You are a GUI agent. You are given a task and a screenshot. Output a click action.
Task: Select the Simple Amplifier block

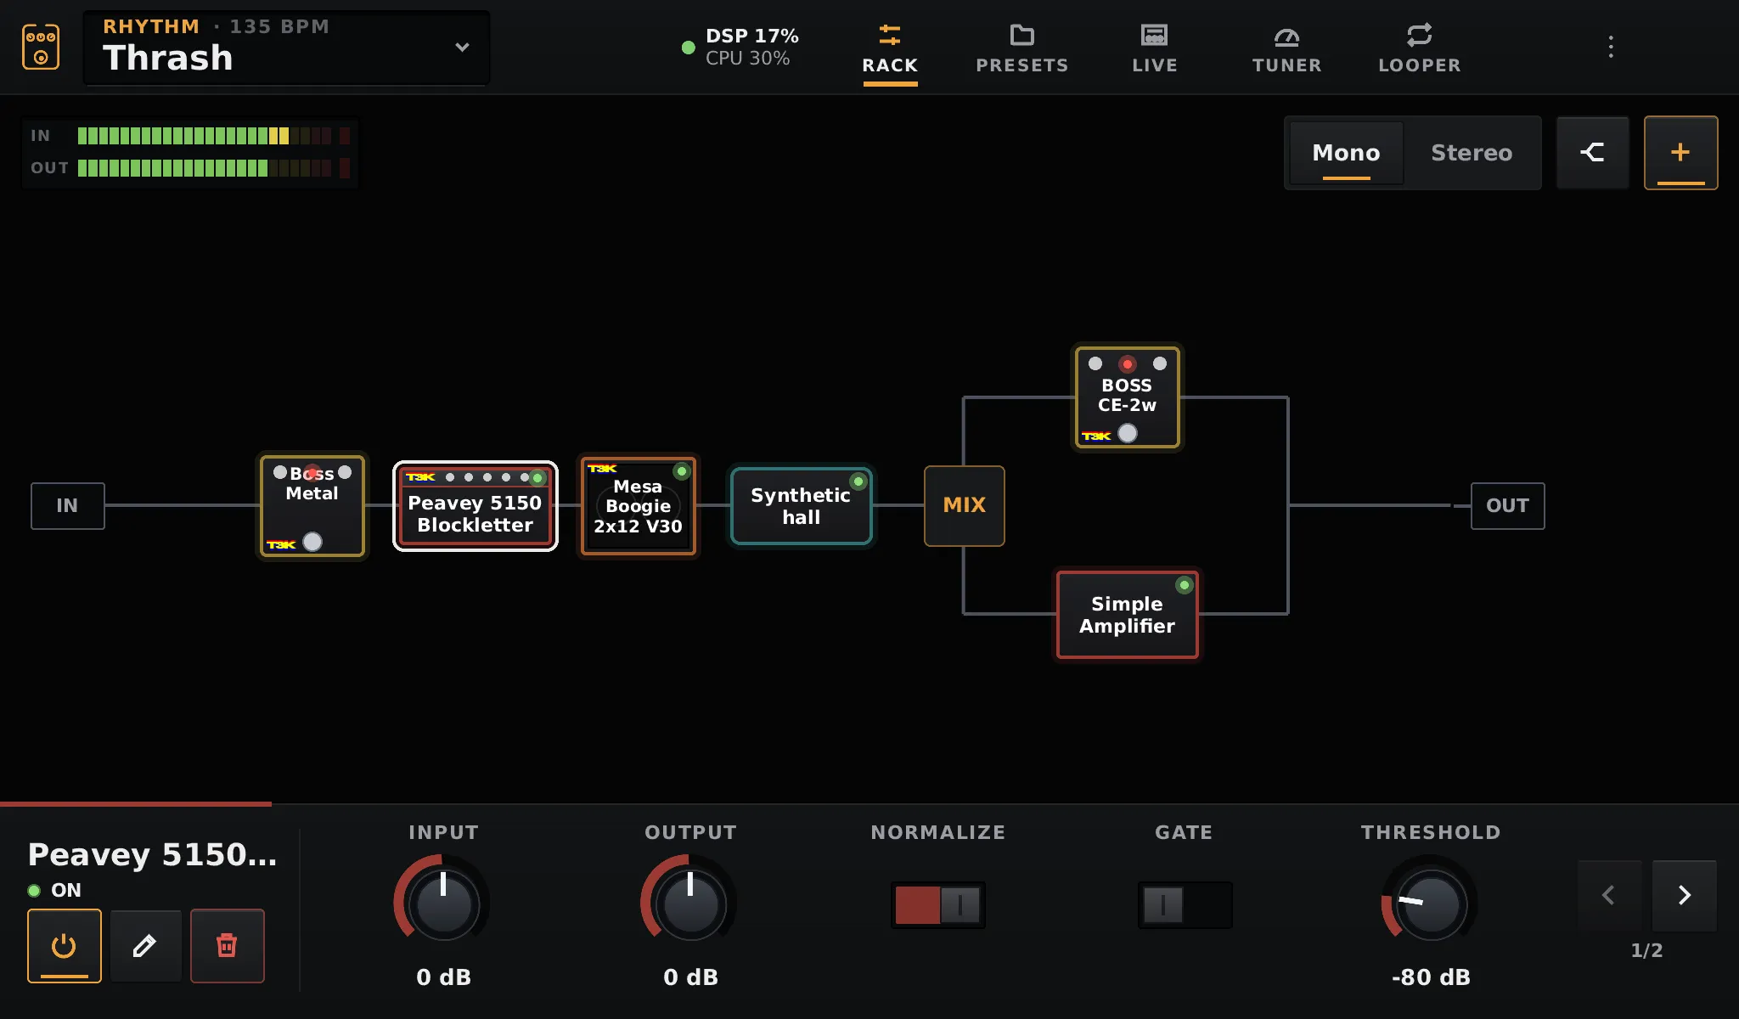pyautogui.click(x=1128, y=615)
